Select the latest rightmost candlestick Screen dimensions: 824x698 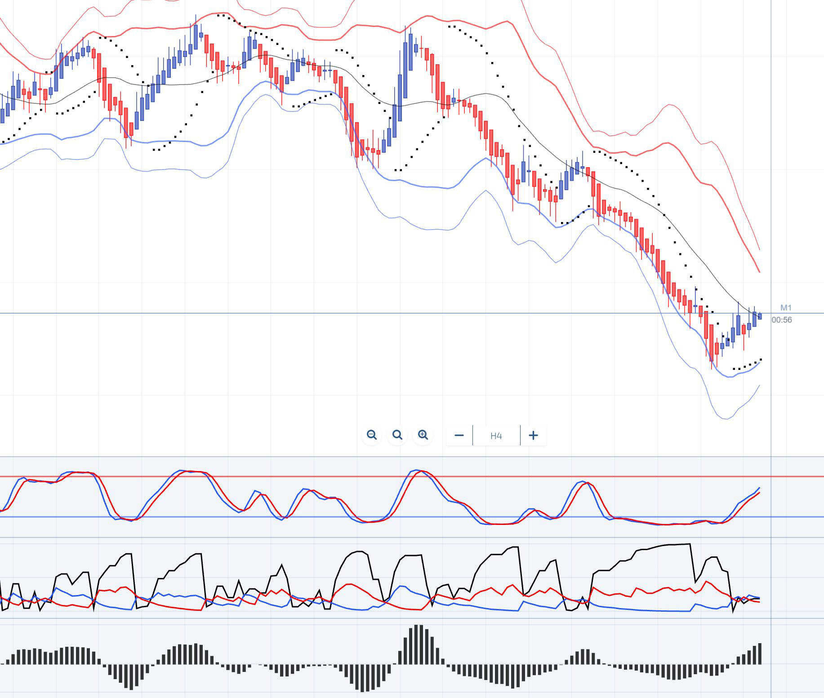pyautogui.click(x=760, y=316)
